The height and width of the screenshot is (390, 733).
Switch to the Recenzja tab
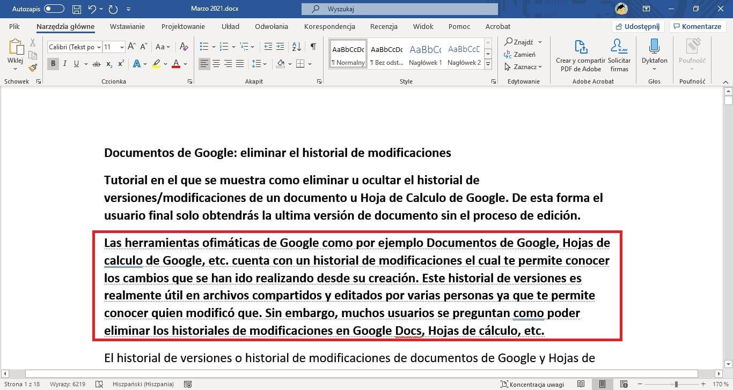384,26
